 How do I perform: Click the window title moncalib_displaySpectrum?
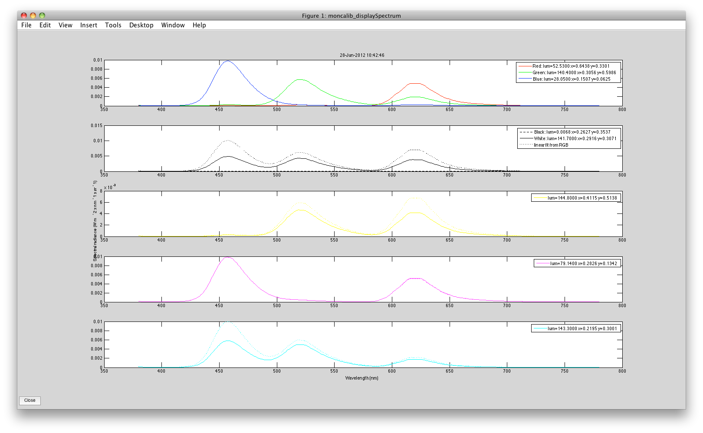(351, 16)
